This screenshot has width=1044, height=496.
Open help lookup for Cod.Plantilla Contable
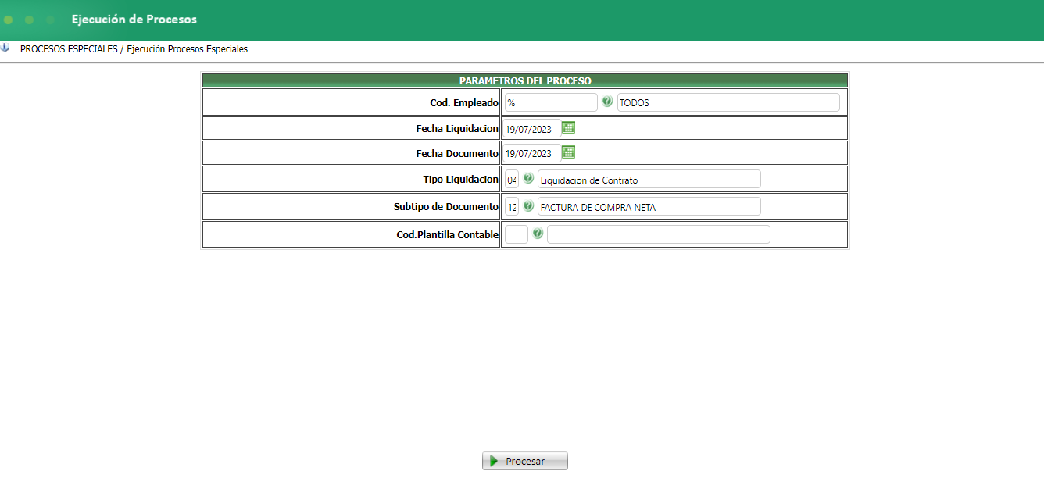(538, 234)
